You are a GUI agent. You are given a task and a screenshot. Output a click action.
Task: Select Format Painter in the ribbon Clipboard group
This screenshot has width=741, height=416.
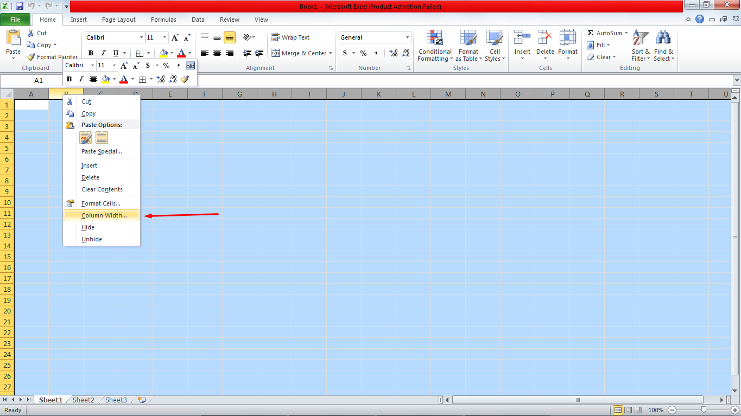pos(52,57)
